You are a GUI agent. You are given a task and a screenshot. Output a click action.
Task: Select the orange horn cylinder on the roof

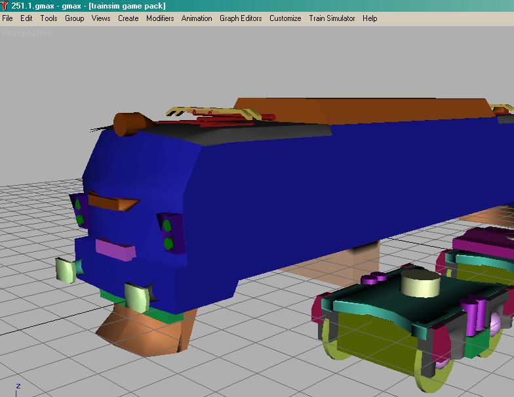pos(128,123)
